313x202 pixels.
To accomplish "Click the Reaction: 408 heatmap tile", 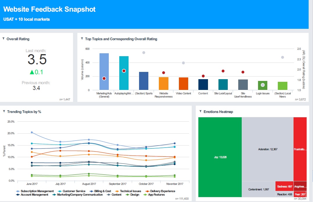I will coord(284,194).
